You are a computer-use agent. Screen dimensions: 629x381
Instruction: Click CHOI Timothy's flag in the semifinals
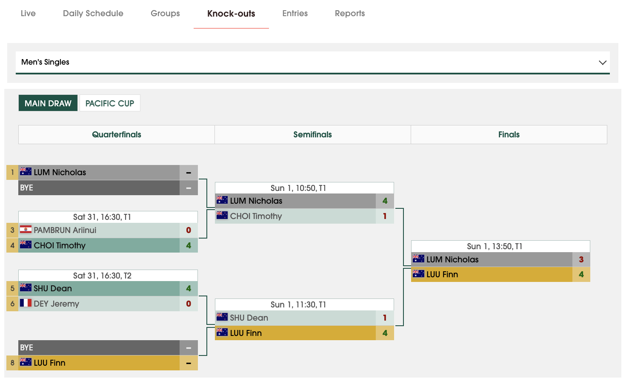pyautogui.click(x=222, y=215)
